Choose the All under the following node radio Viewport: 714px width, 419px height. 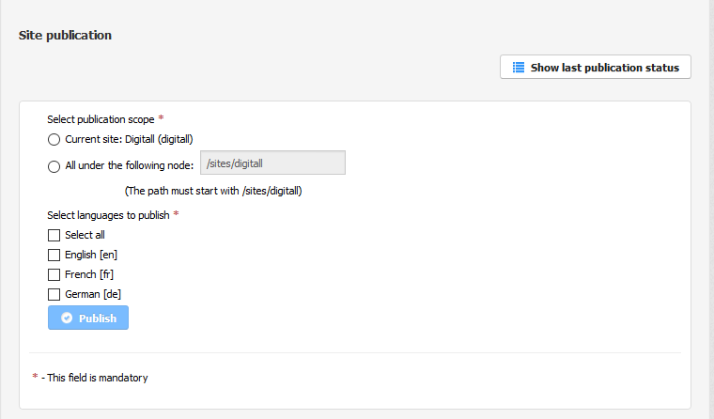point(54,166)
